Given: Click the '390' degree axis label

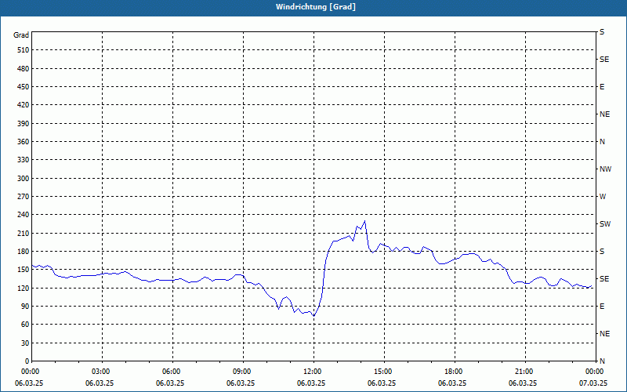Looking at the screenshot, I should pyautogui.click(x=24, y=124).
